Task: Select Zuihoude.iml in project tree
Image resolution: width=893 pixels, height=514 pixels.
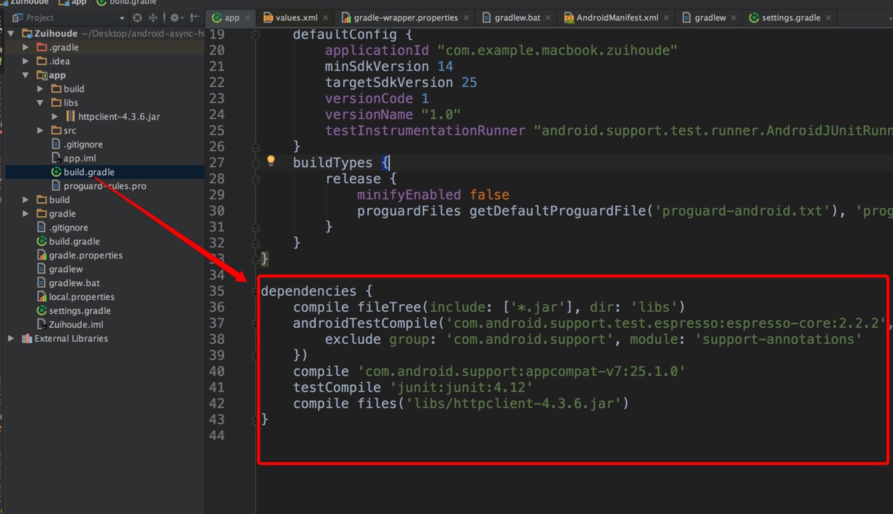Action: click(76, 325)
